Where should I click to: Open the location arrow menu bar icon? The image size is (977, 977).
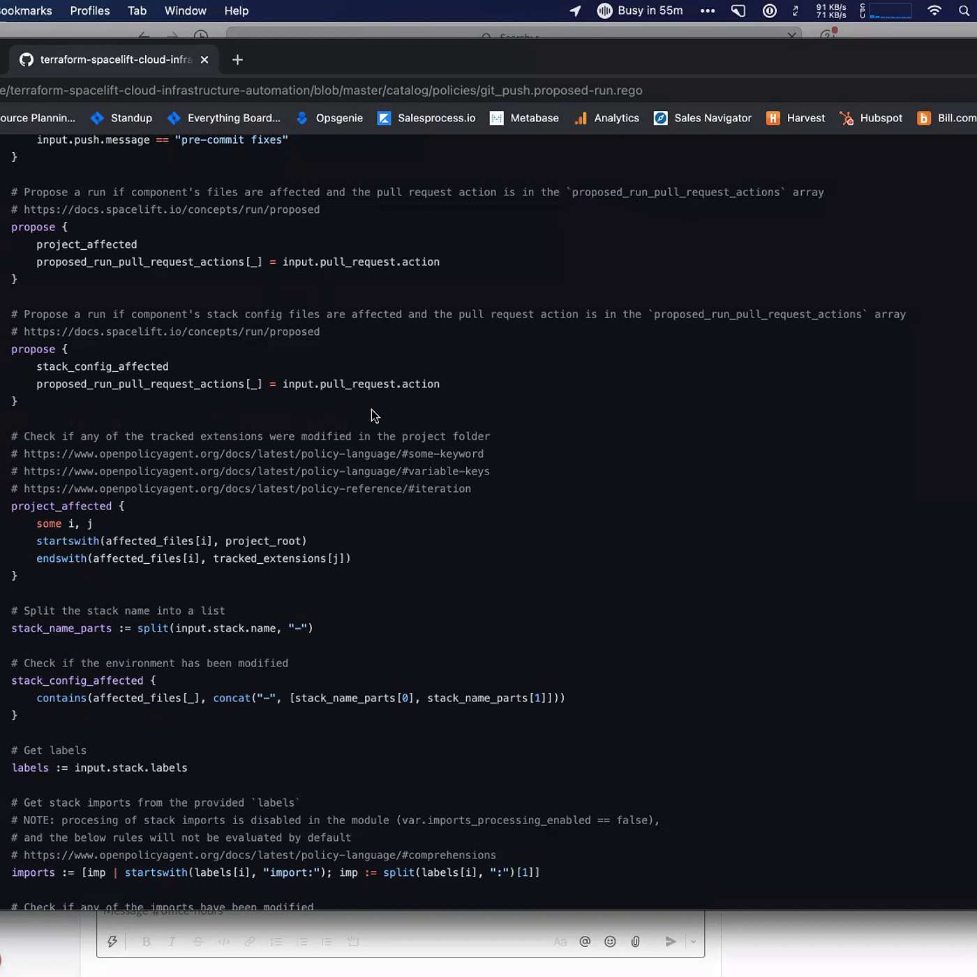coord(575,10)
